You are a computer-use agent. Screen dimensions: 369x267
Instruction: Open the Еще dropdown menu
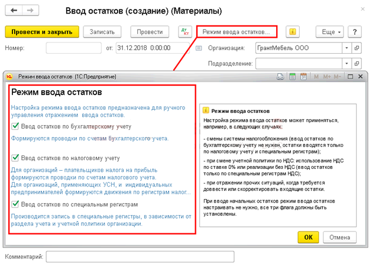(x=329, y=32)
